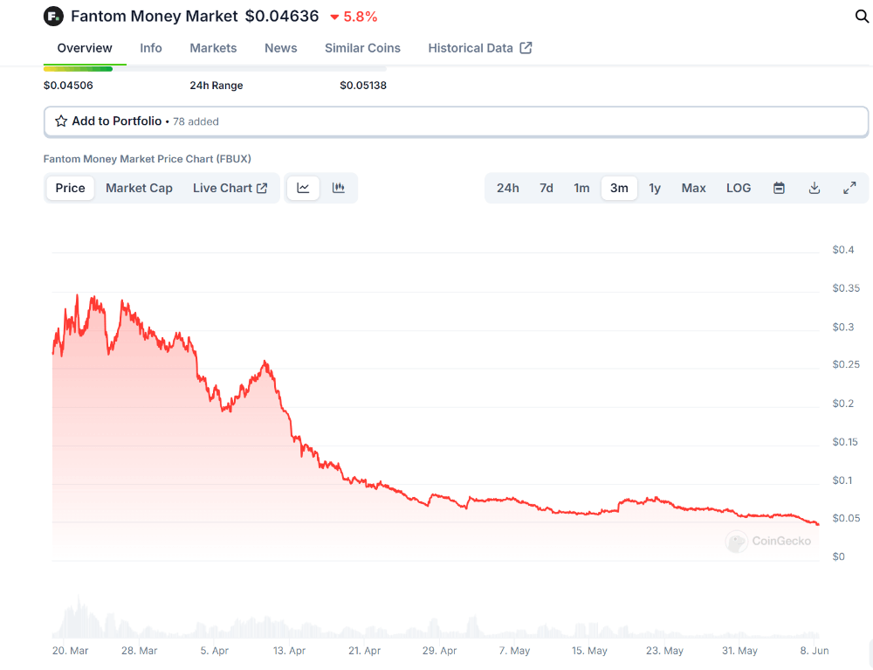Screen dimensions: 873x670
Task: Open the Live Chart link
Action: pyautogui.click(x=230, y=188)
